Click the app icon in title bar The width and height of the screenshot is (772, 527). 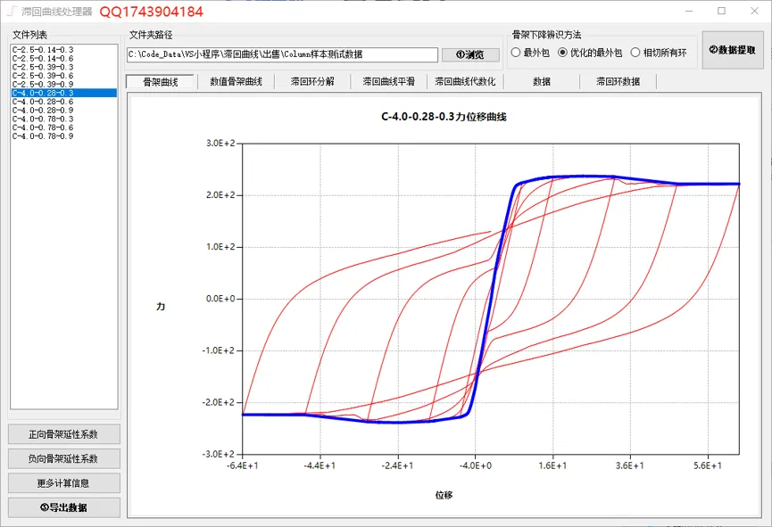pyautogui.click(x=12, y=11)
